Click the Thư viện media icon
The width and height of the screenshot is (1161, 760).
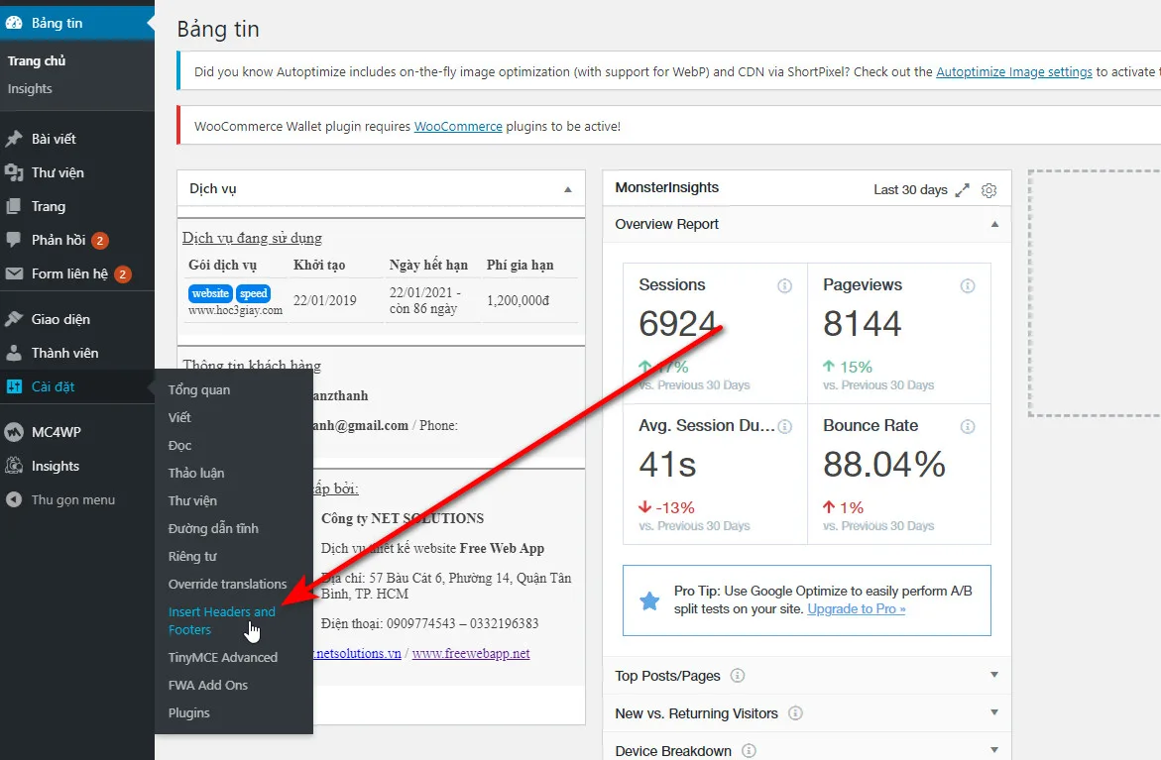tap(14, 172)
